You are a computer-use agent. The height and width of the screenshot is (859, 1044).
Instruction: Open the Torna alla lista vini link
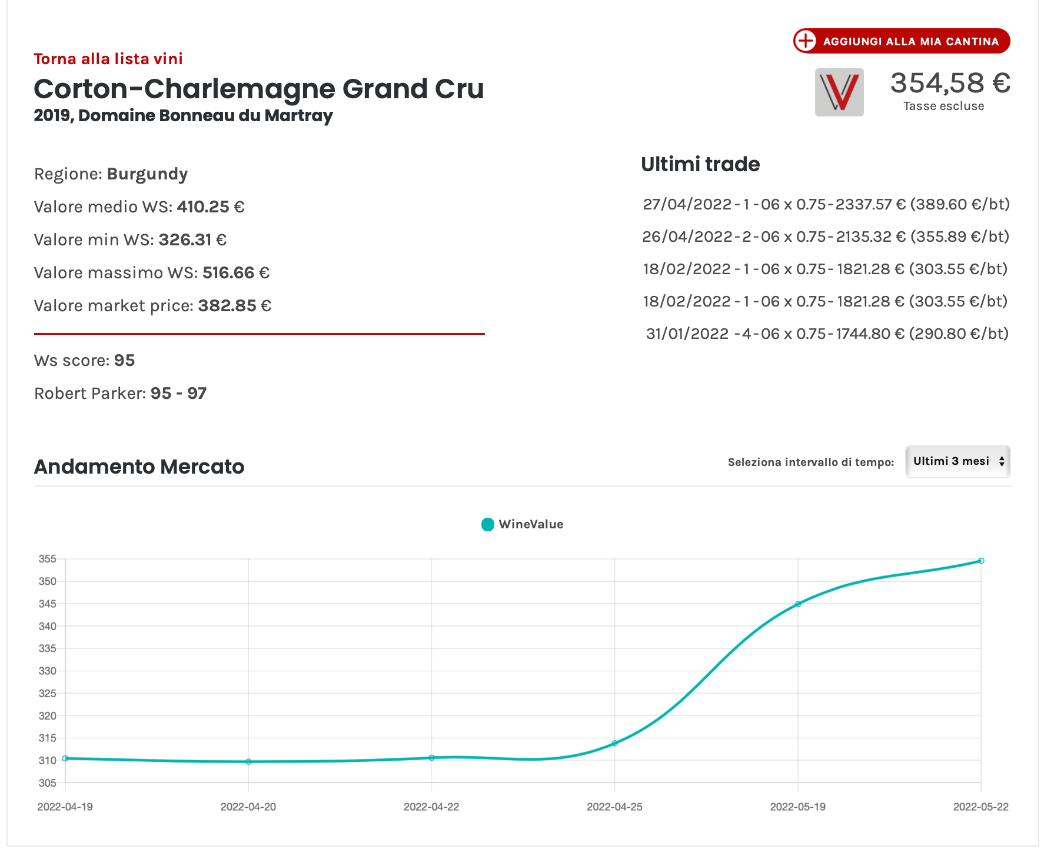[x=108, y=59]
